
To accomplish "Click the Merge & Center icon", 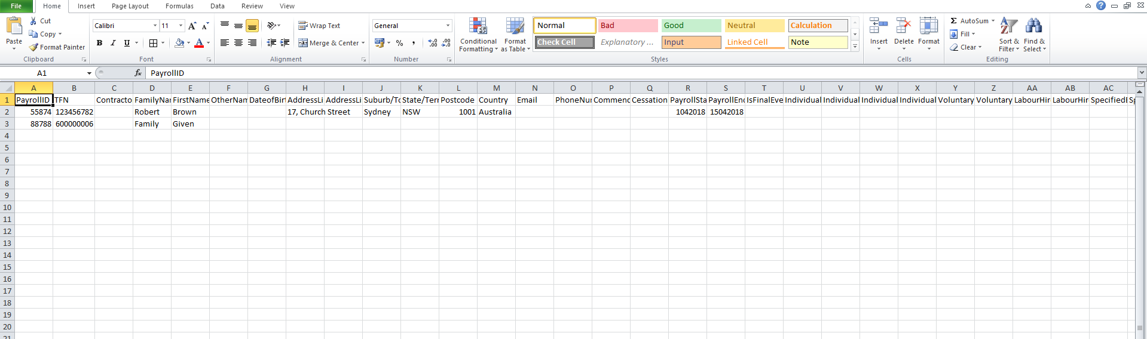I will point(303,43).
